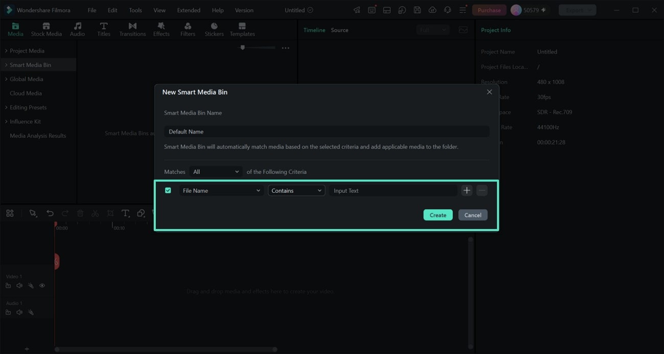Lock the Audio 1 track

(8, 312)
